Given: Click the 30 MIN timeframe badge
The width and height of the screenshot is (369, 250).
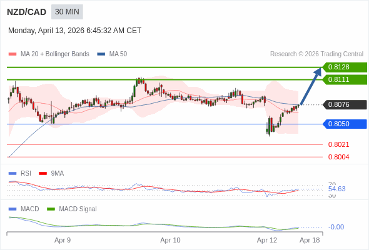Looking at the screenshot, I should pos(67,12).
